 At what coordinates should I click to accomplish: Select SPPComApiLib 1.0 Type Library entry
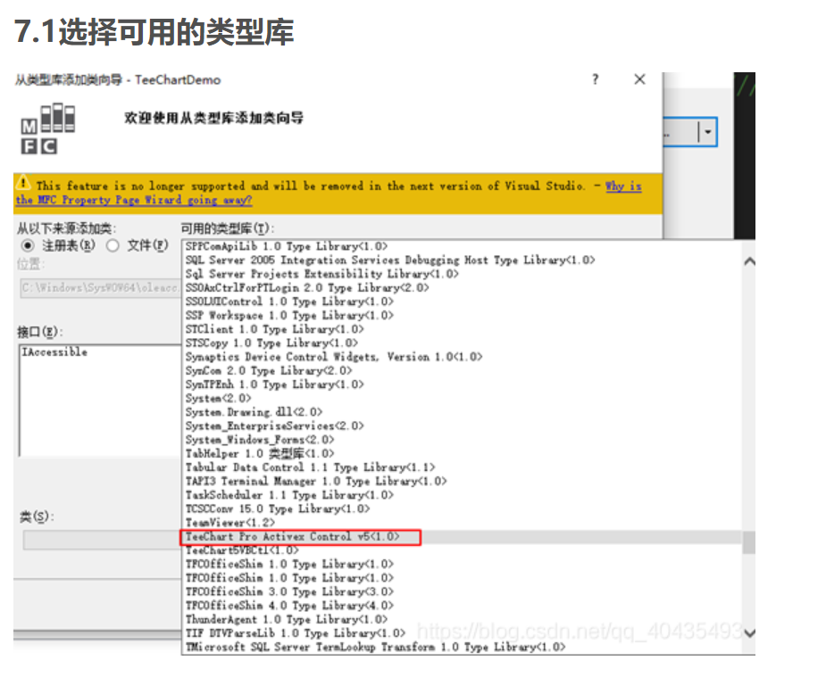286,246
